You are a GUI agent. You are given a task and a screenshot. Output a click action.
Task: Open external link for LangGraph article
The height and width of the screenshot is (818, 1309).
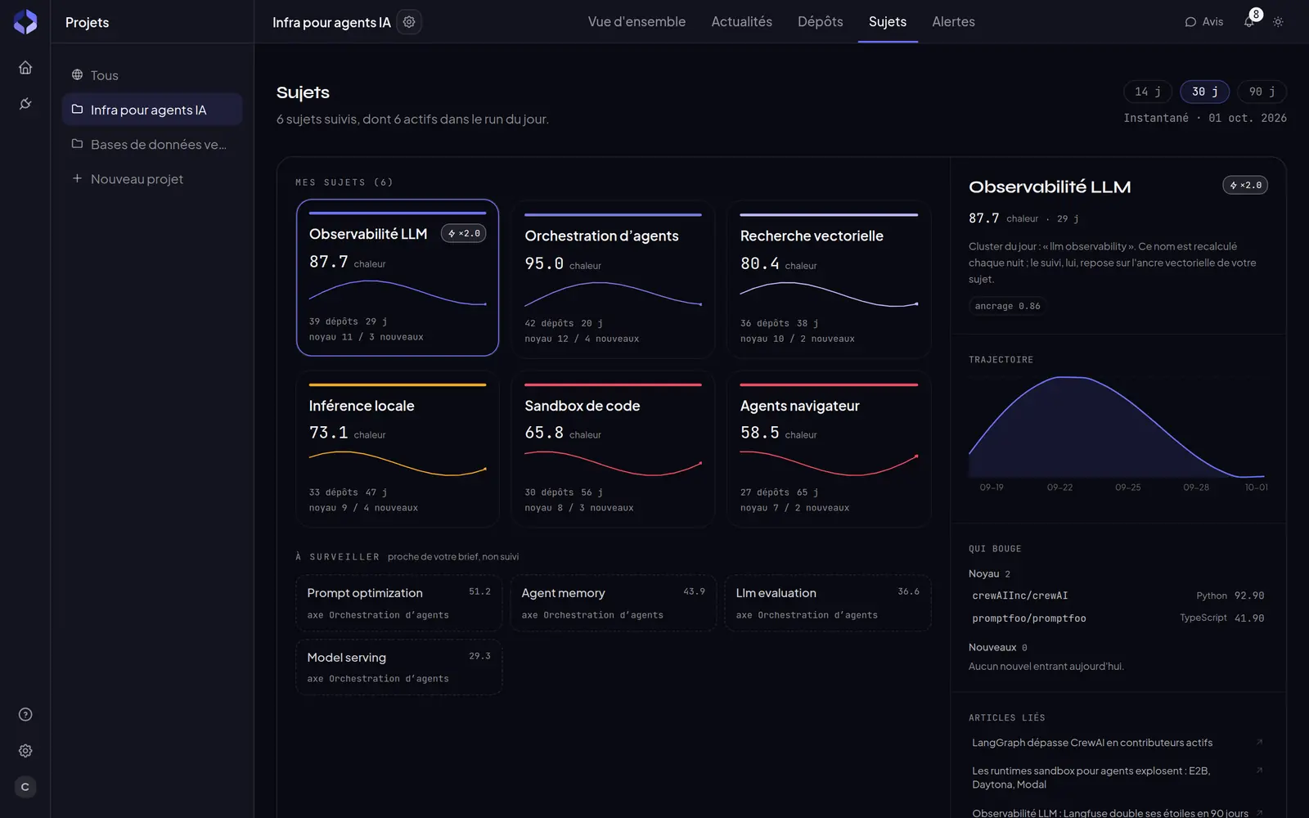tap(1259, 743)
